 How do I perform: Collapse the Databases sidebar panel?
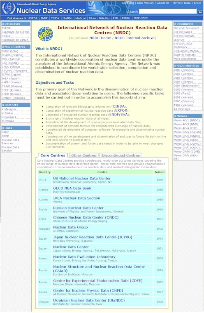coord(3,24)
